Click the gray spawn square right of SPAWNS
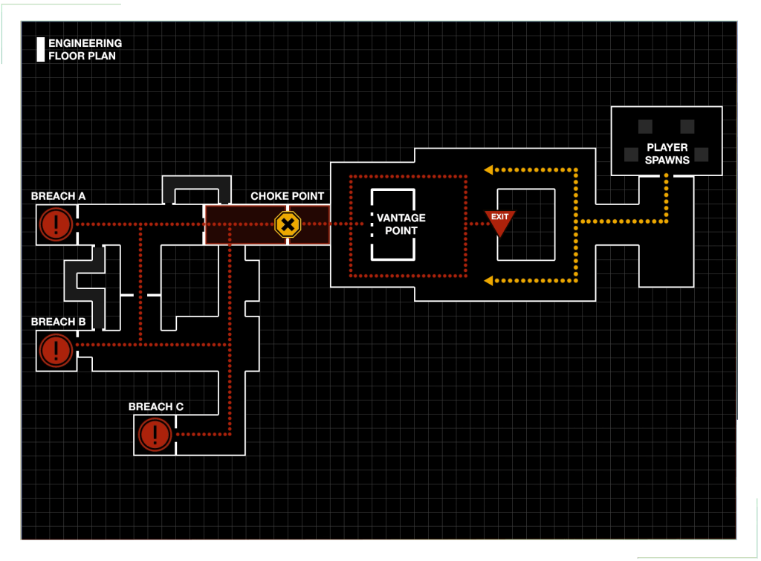The width and height of the screenshot is (761, 561). click(x=702, y=155)
